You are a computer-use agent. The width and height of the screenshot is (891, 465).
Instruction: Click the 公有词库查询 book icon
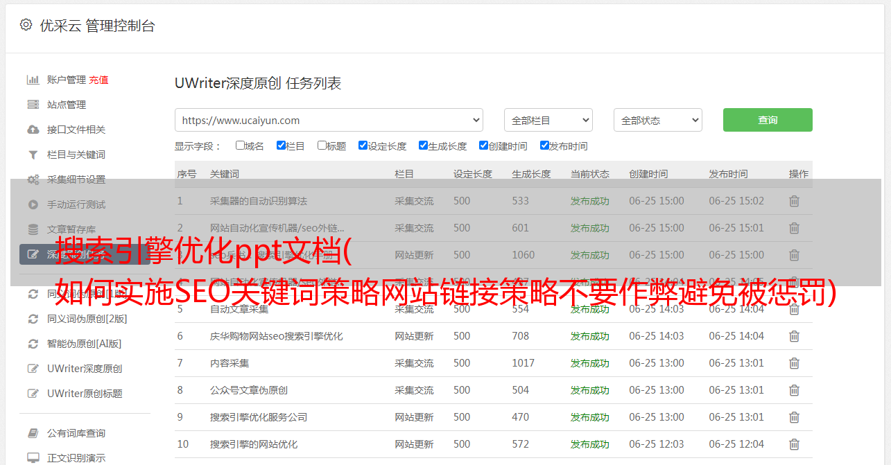click(x=33, y=433)
